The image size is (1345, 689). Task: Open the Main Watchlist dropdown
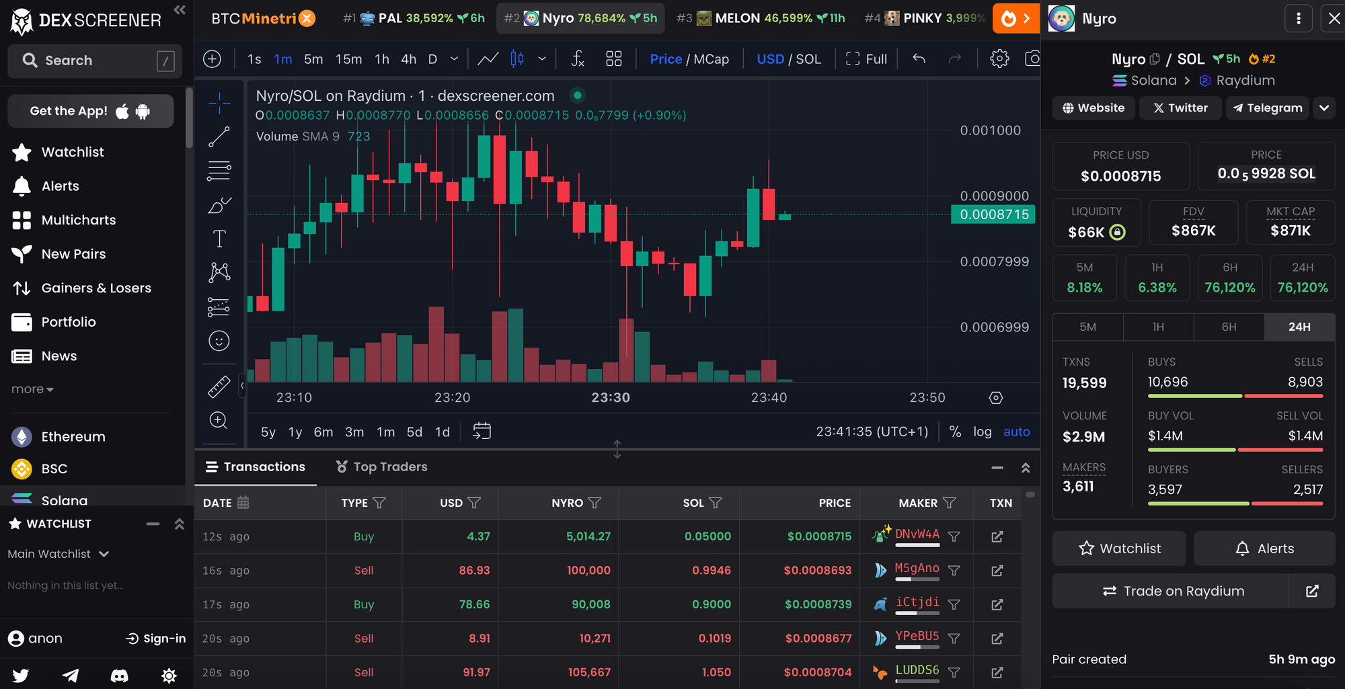pyautogui.click(x=59, y=554)
